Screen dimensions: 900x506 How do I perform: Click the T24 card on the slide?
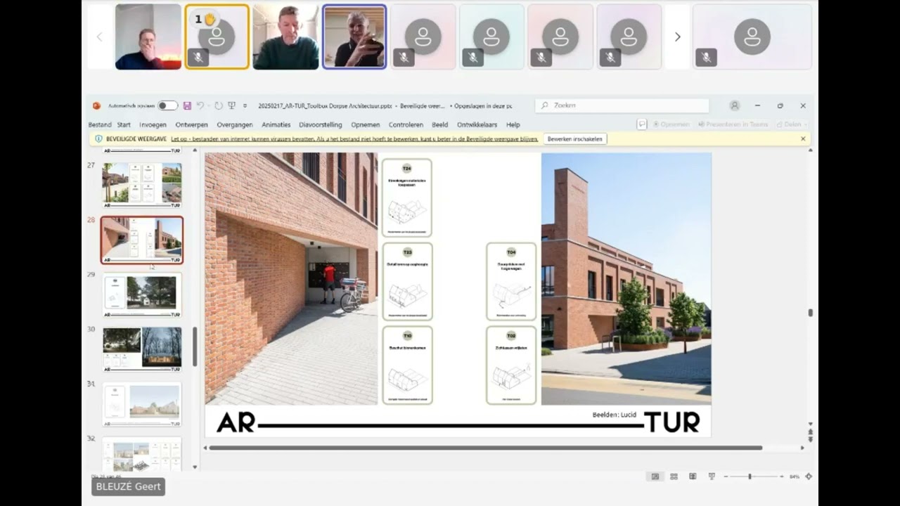(x=407, y=197)
